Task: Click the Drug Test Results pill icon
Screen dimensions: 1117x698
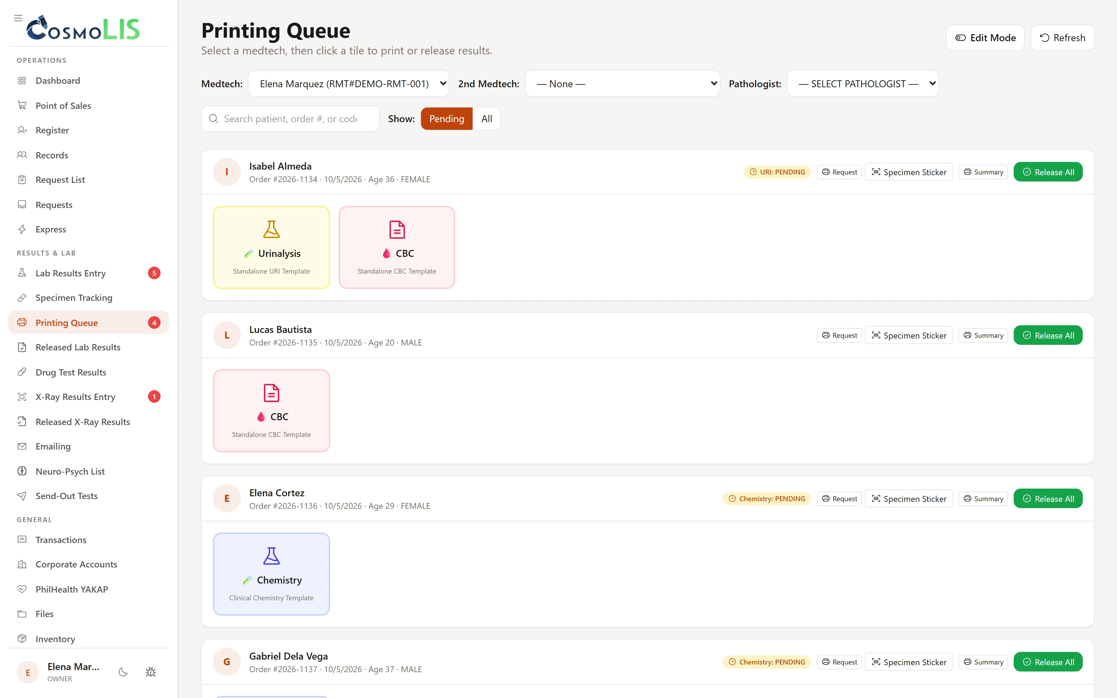Action: [x=22, y=372]
